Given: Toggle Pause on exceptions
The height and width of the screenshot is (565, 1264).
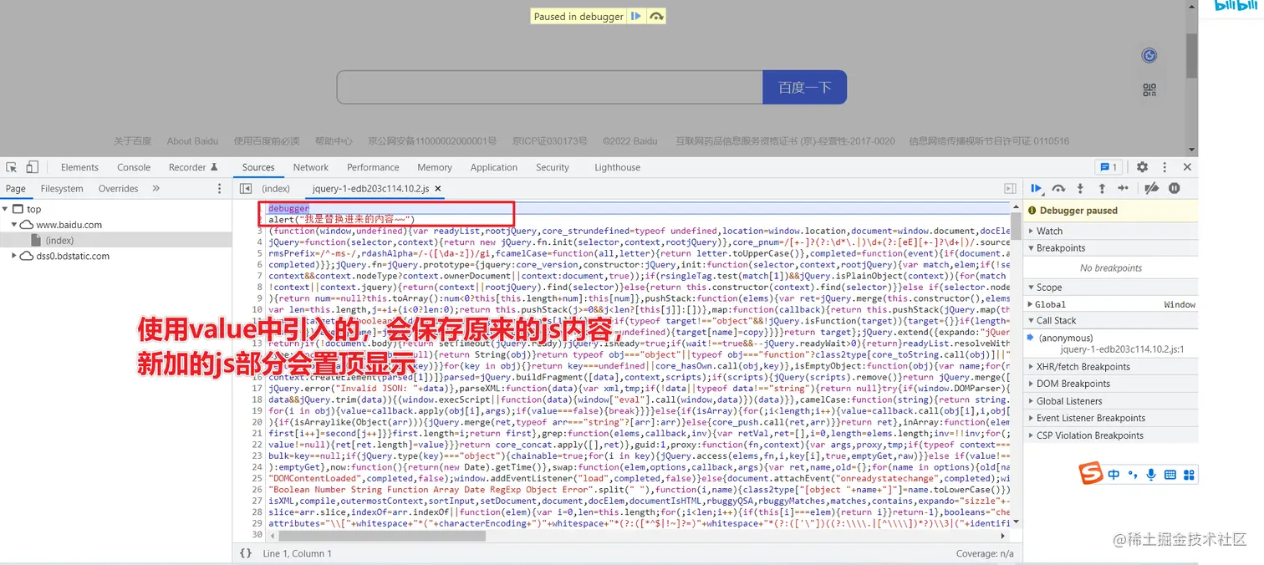Looking at the screenshot, I should coord(1175,189).
